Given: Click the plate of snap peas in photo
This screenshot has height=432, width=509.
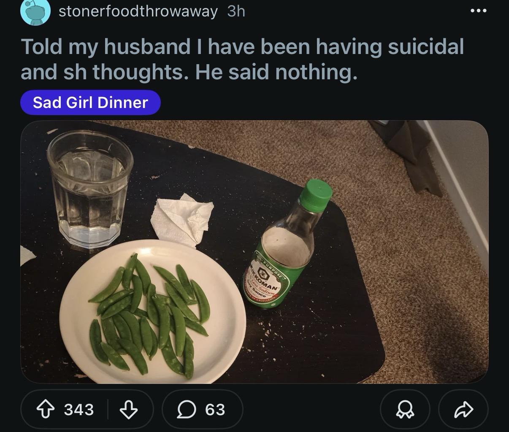Looking at the screenshot, I should 152,312.
